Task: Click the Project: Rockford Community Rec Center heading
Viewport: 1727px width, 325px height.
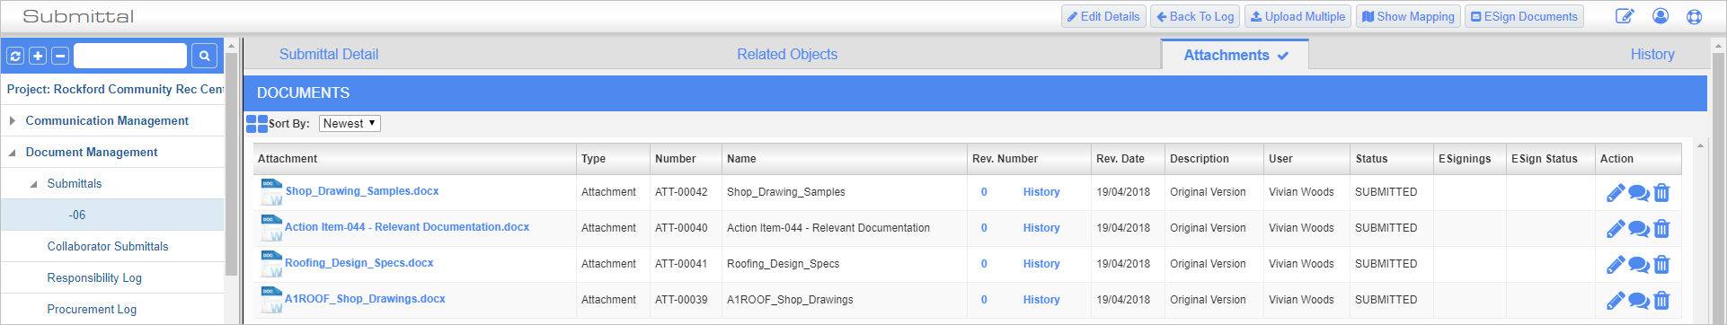Action: click(x=115, y=89)
